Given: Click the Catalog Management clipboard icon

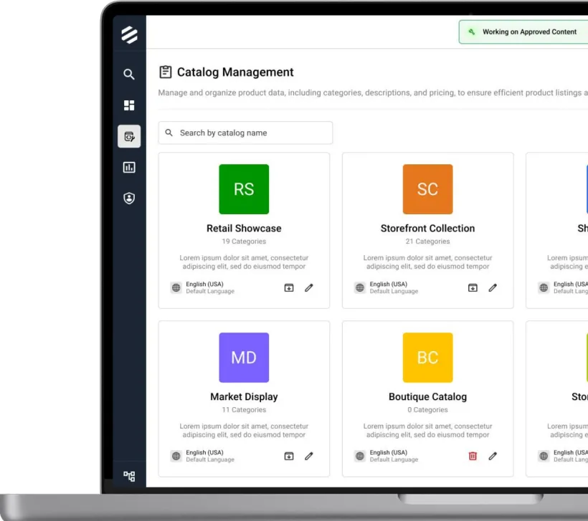Looking at the screenshot, I should point(166,72).
